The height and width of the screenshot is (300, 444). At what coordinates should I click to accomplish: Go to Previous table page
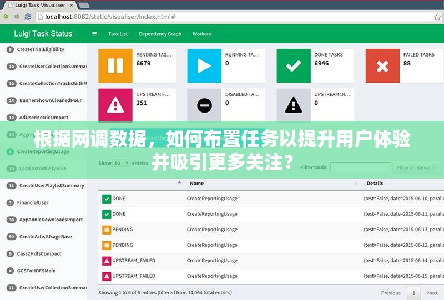click(x=391, y=293)
